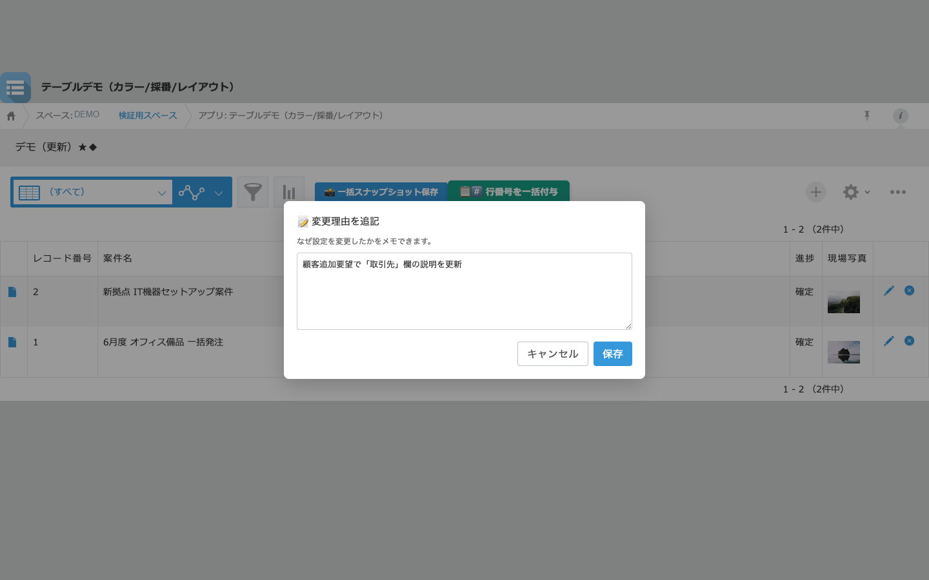This screenshot has width=929, height=580.
Task: Open the site photo thumbnail of record 2
Action: point(844,302)
